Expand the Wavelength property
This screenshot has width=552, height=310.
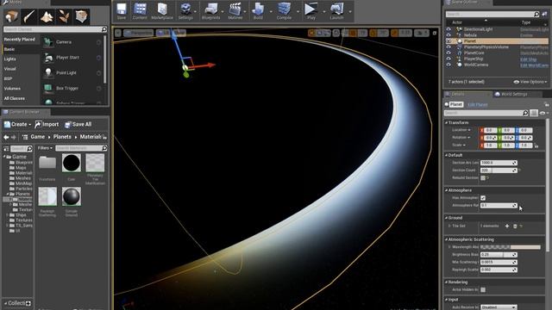tap(449, 247)
